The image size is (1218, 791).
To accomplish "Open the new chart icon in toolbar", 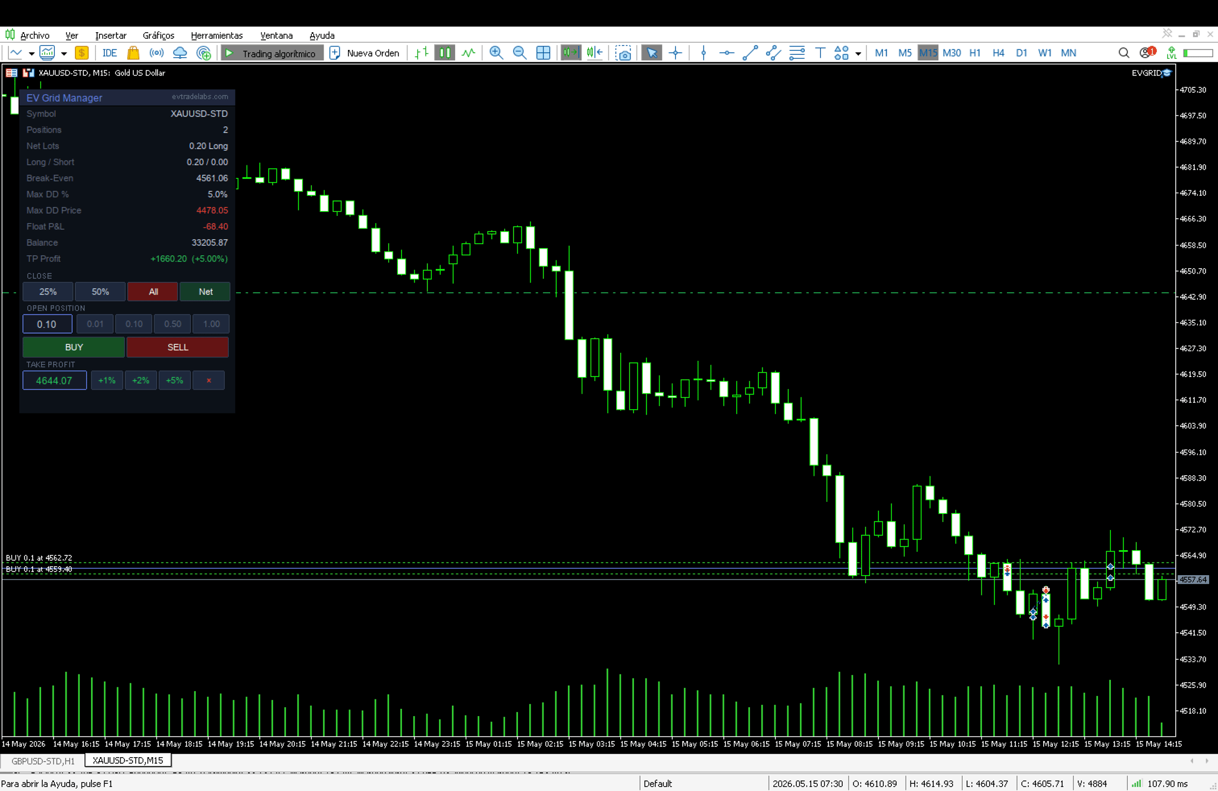I will point(15,53).
